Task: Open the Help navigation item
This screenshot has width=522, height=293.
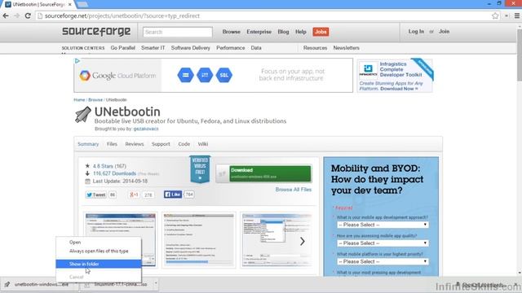Action: pyautogui.click(x=301, y=32)
